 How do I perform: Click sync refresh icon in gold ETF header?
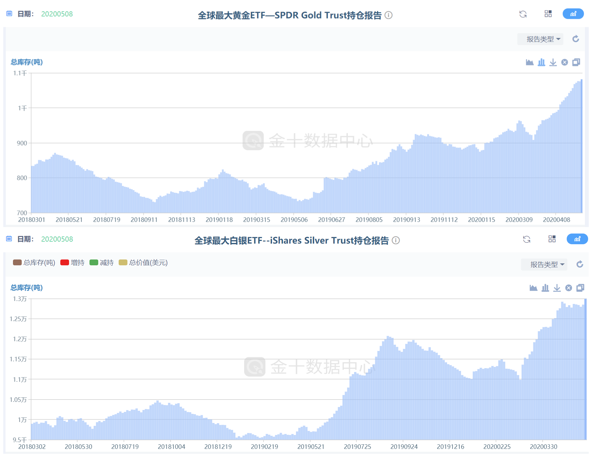[523, 14]
